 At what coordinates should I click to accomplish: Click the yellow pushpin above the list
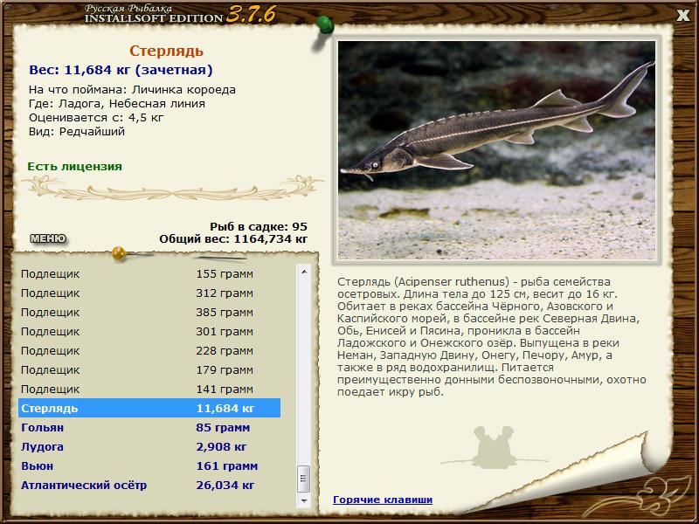[119, 253]
